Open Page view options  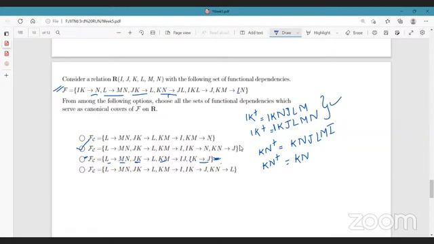point(178,33)
